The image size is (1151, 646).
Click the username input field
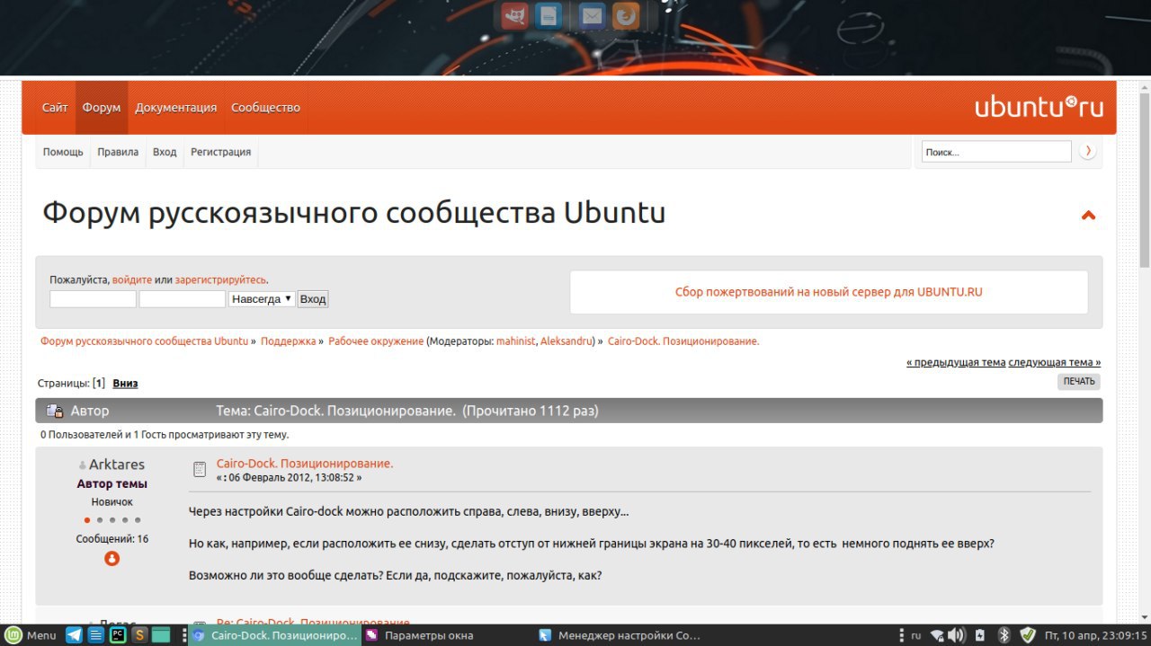click(93, 298)
